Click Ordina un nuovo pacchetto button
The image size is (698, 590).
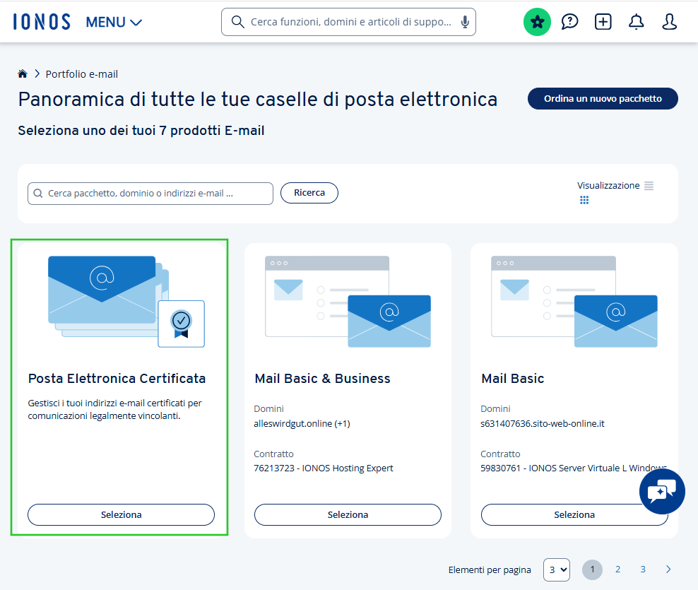pos(603,98)
